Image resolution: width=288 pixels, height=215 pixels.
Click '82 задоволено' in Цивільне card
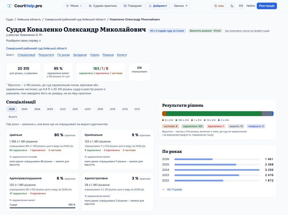coord(18,150)
